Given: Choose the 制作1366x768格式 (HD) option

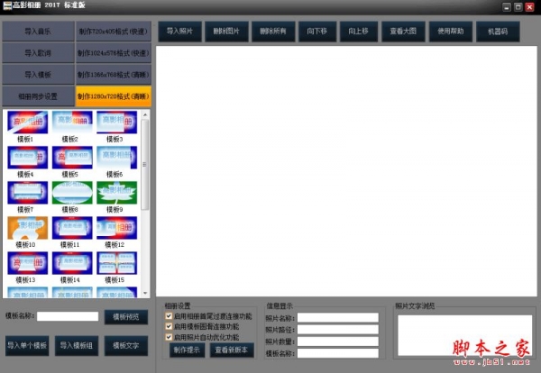Looking at the screenshot, I should tap(114, 75).
